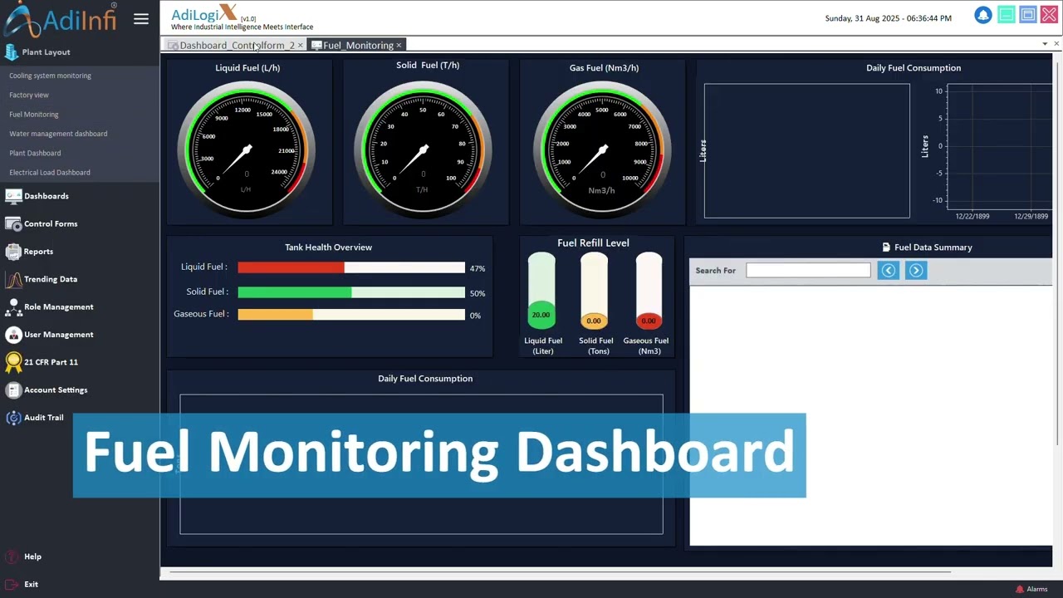1063x598 pixels.
Task: Expand the Dashboards menu label
Action: pos(47,196)
